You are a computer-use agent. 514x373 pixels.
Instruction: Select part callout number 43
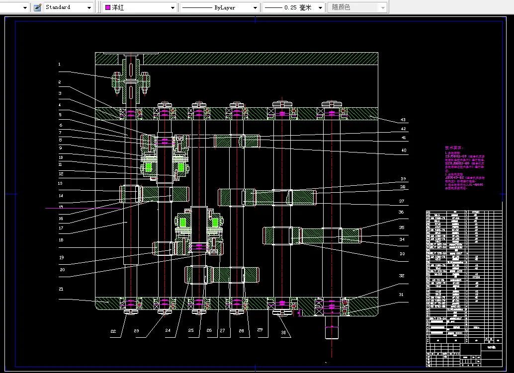coord(403,120)
